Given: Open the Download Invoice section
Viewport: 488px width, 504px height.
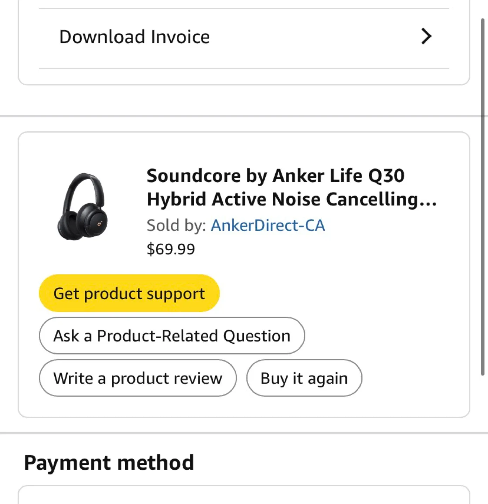Looking at the screenshot, I should coord(135,36).
